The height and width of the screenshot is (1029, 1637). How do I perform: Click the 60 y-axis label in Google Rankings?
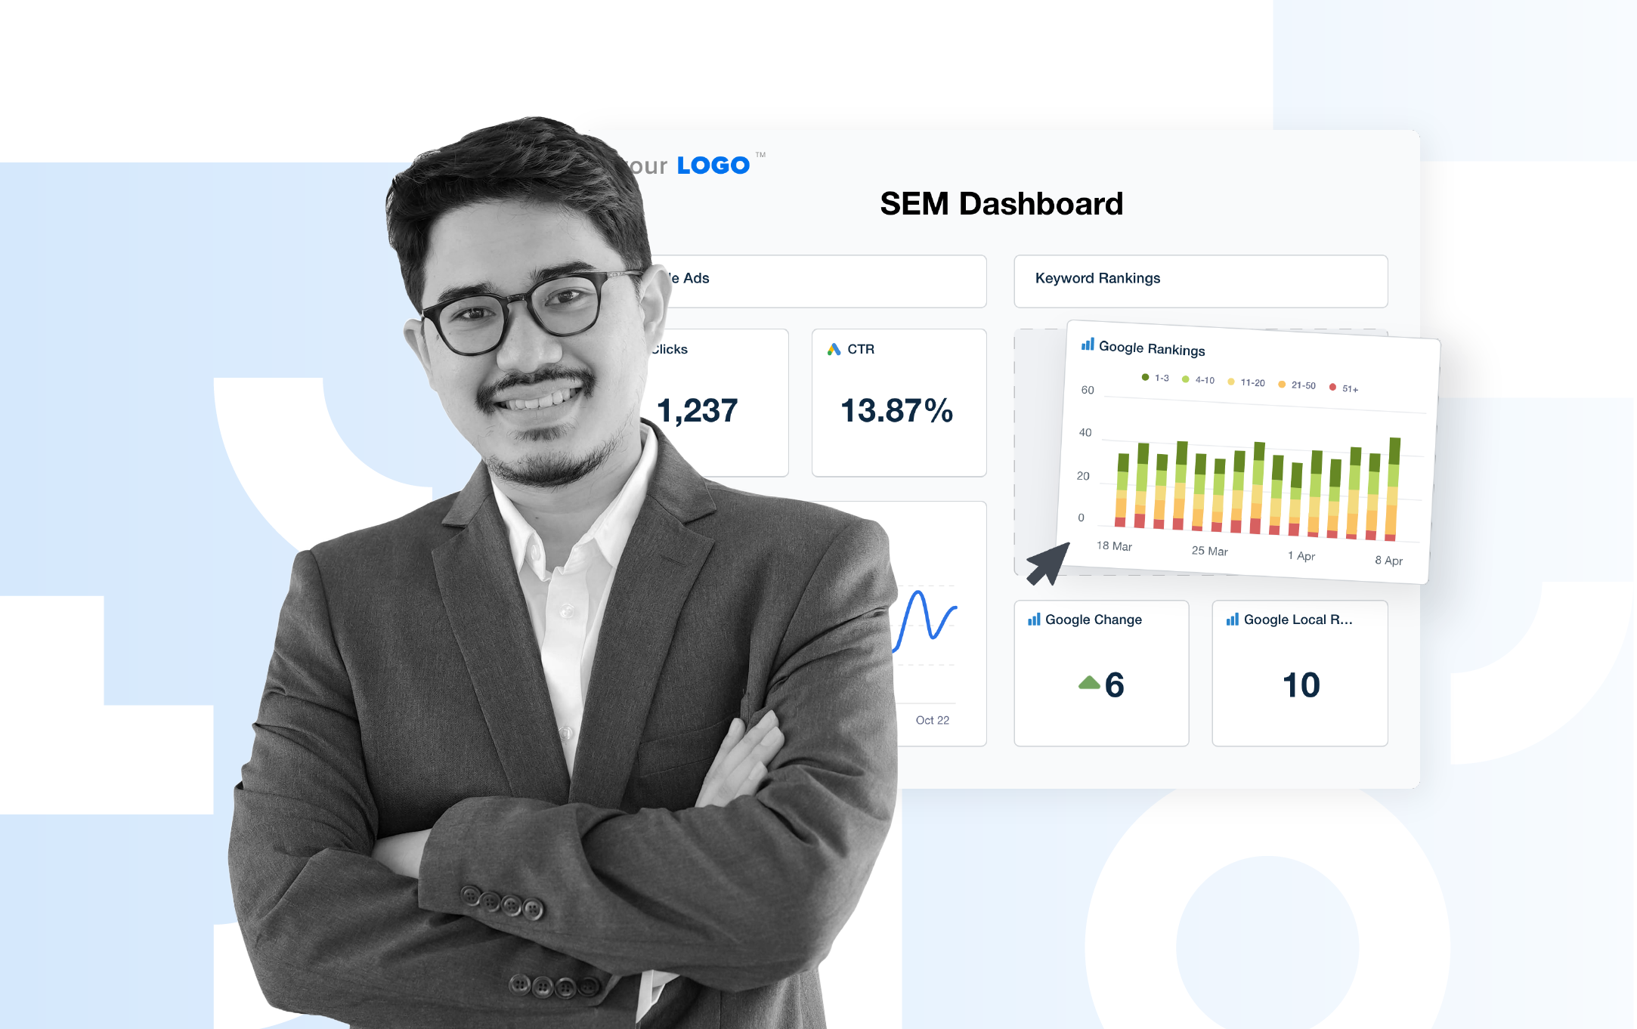click(1087, 390)
